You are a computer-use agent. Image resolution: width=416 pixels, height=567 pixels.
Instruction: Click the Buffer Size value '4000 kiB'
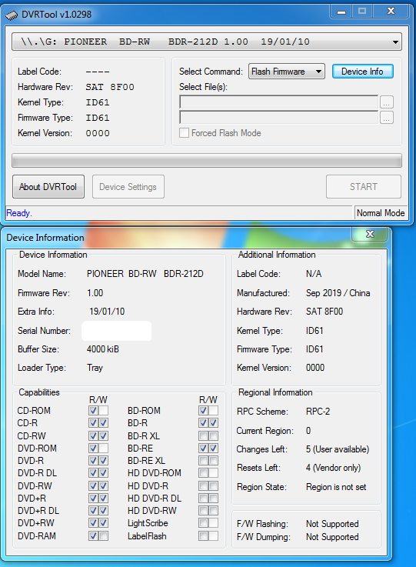tap(103, 349)
